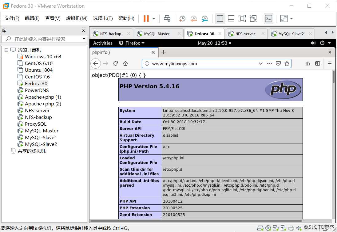Open the library search filter dropdown
The image size is (337, 232).
[84, 39]
